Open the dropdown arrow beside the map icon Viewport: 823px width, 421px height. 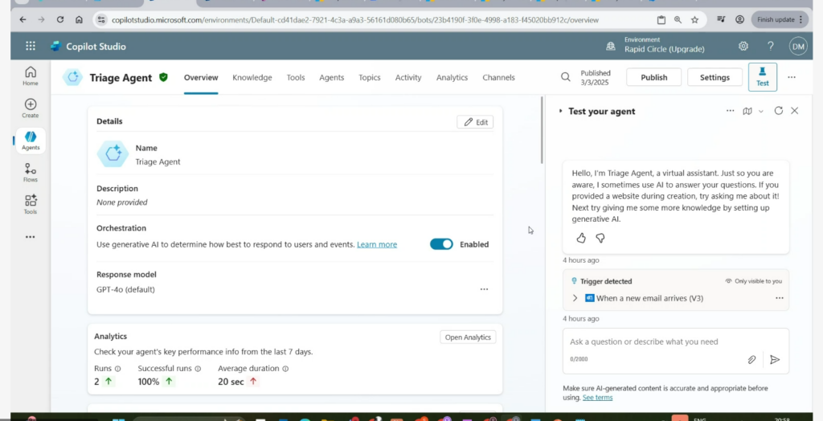click(x=761, y=112)
